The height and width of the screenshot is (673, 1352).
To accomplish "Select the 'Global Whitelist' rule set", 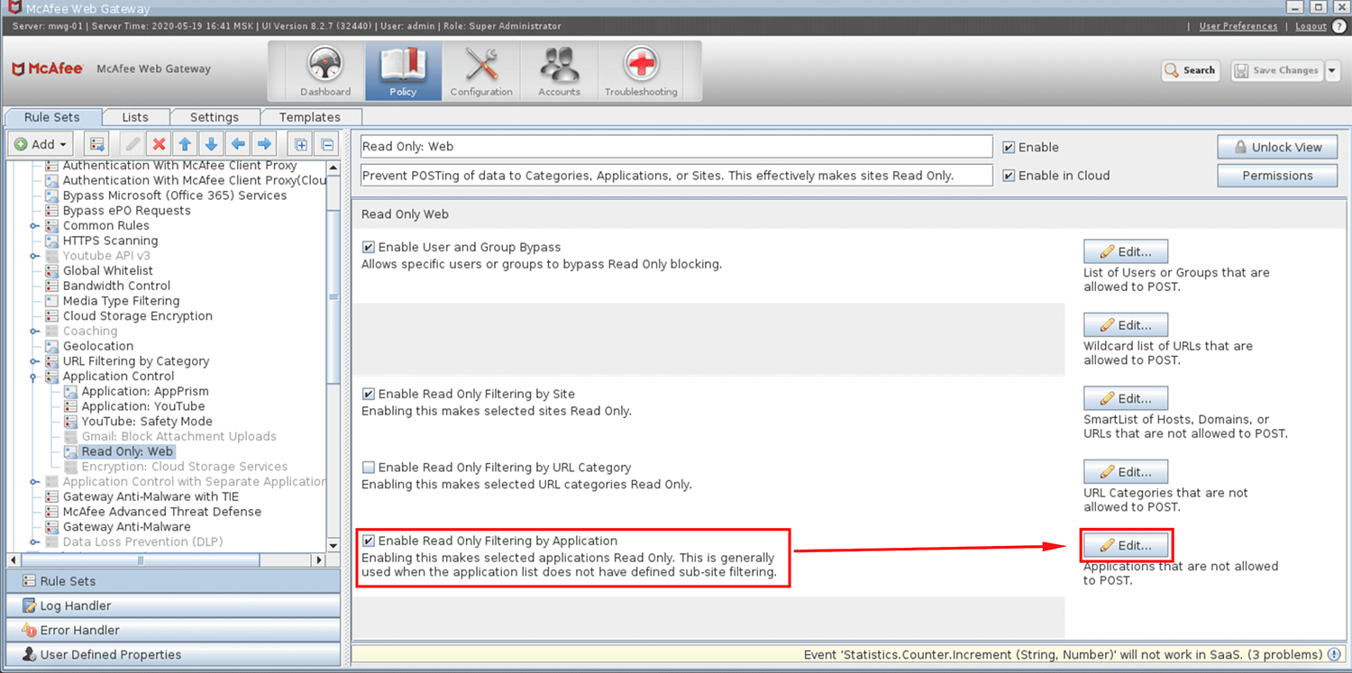I will (x=108, y=270).
